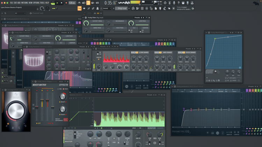The image size is (262, 147).
Task: Select Soundgoodizer mode A
Action: 8,124
